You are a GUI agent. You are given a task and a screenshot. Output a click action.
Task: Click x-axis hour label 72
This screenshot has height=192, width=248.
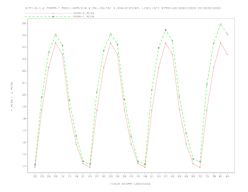200,176
